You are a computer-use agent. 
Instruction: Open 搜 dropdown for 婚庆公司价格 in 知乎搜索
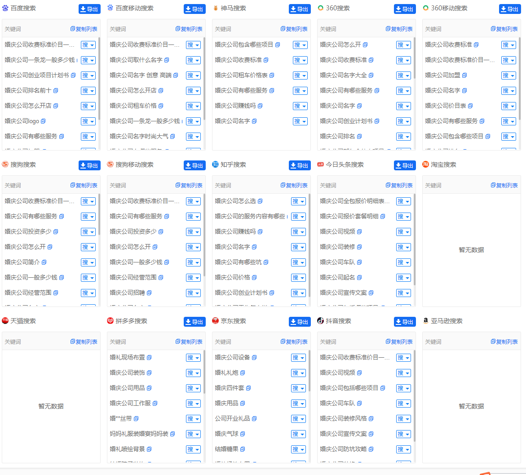pyautogui.click(x=298, y=278)
